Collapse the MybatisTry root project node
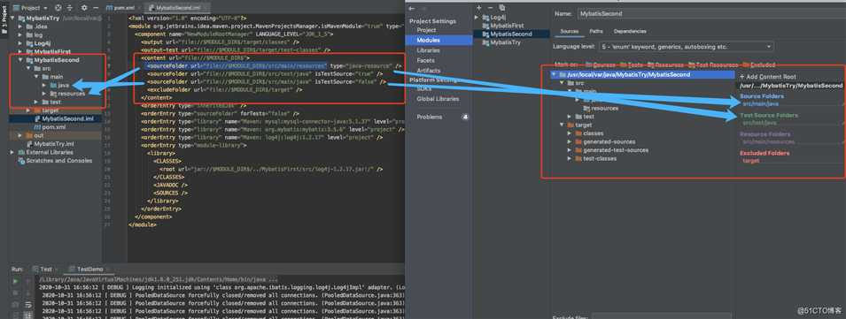This screenshot has height=319, width=846. (x=13, y=19)
